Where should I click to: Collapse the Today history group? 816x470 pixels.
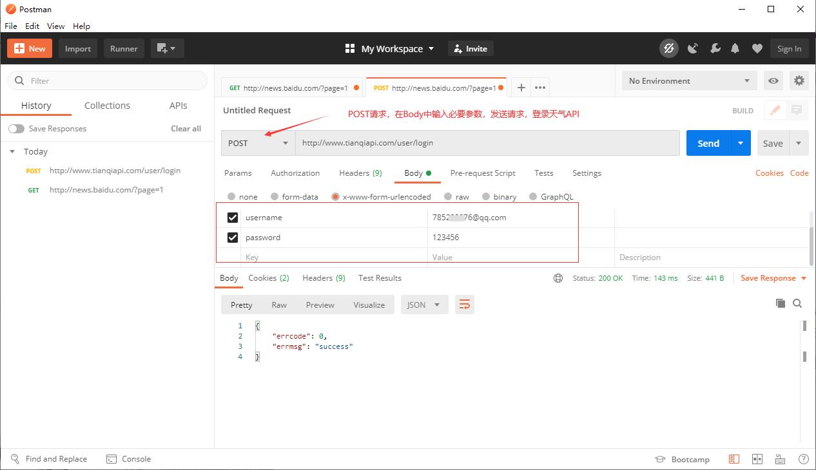12,151
